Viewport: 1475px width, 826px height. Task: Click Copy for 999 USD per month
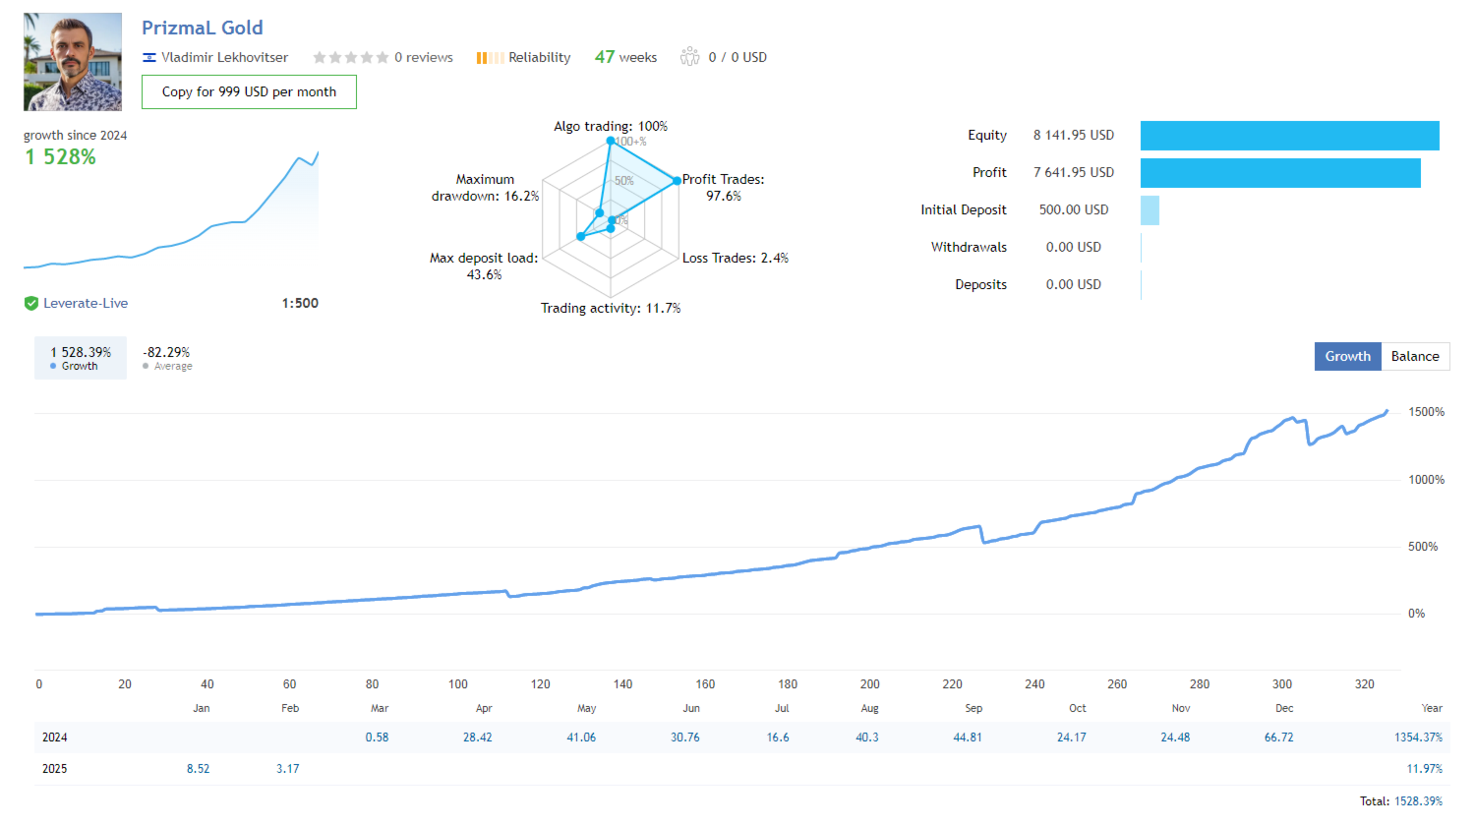click(x=249, y=91)
